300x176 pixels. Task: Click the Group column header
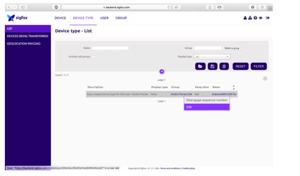(175, 87)
